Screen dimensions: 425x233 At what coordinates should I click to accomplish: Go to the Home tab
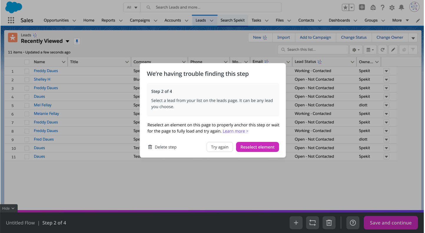point(89,20)
